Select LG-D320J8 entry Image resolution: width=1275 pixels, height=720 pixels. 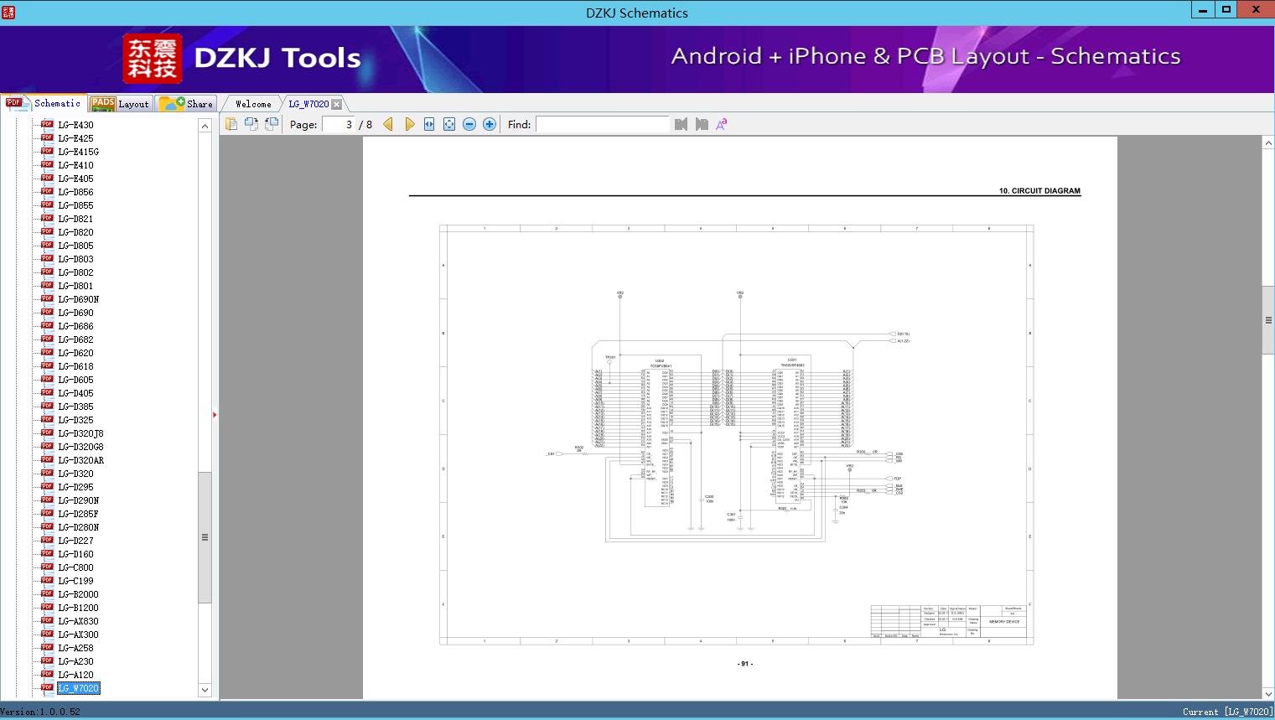point(80,433)
